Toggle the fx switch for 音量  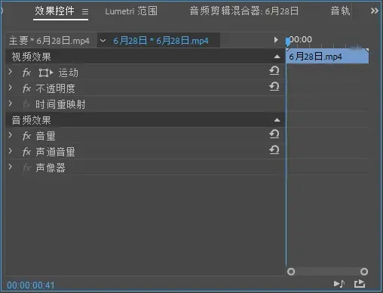(26, 136)
